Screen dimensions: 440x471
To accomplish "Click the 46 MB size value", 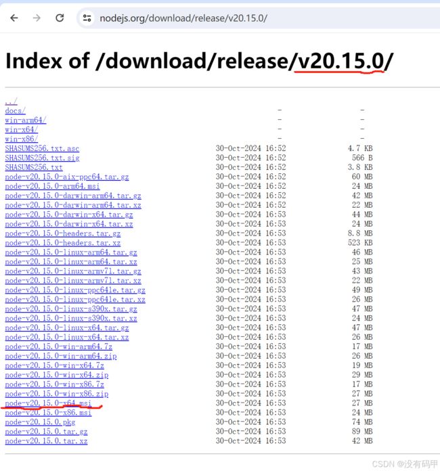I will pyautogui.click(x=362, y=252).
